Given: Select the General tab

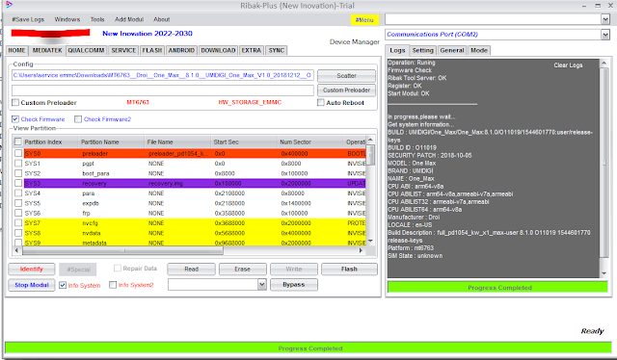Looking at the screenshot, I should tap(452, 50).
